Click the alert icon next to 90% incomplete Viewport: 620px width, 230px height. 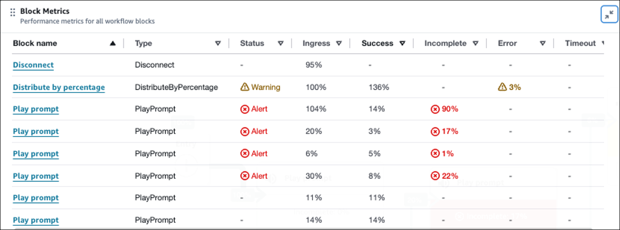coord(435,109)
